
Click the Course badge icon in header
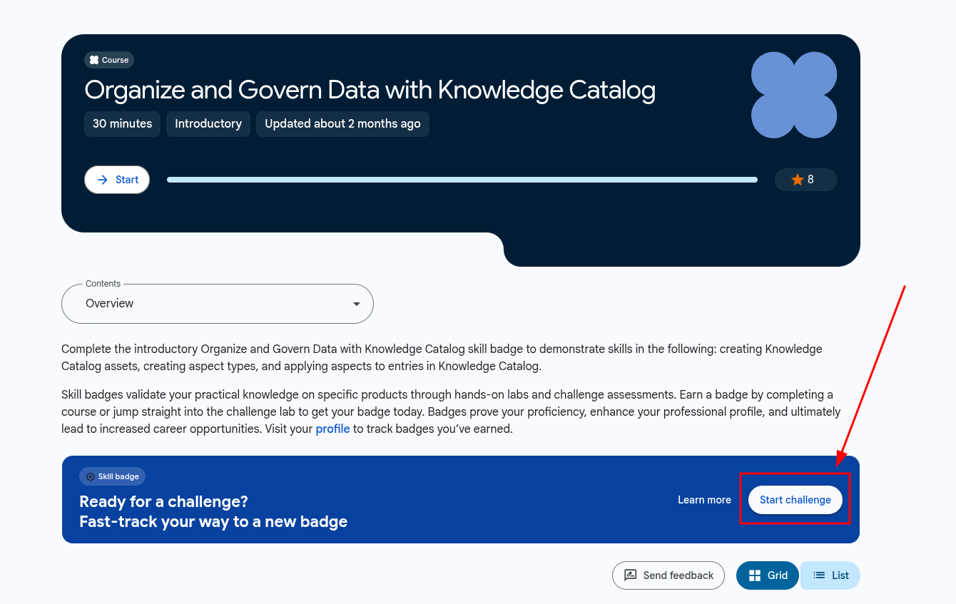tap(94, 60)
